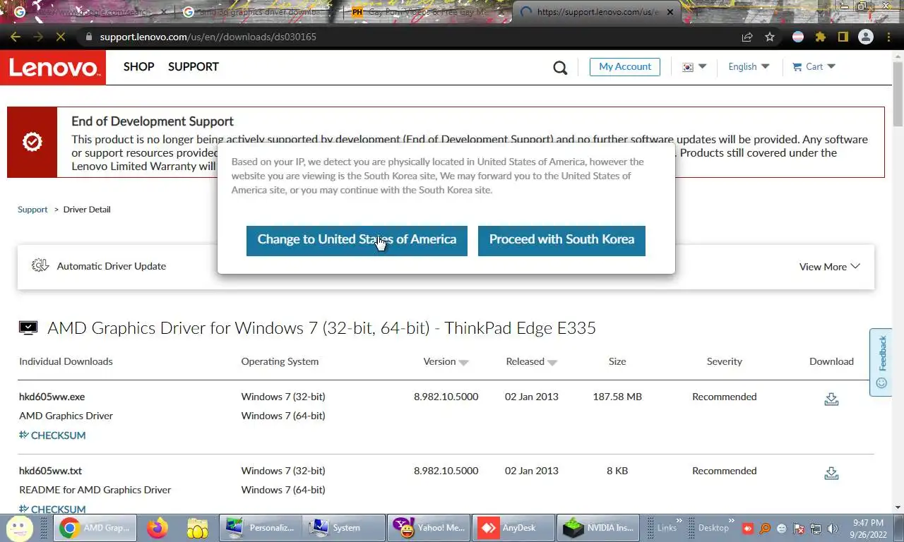Click Proceed with South Korea

coord(561,241)
